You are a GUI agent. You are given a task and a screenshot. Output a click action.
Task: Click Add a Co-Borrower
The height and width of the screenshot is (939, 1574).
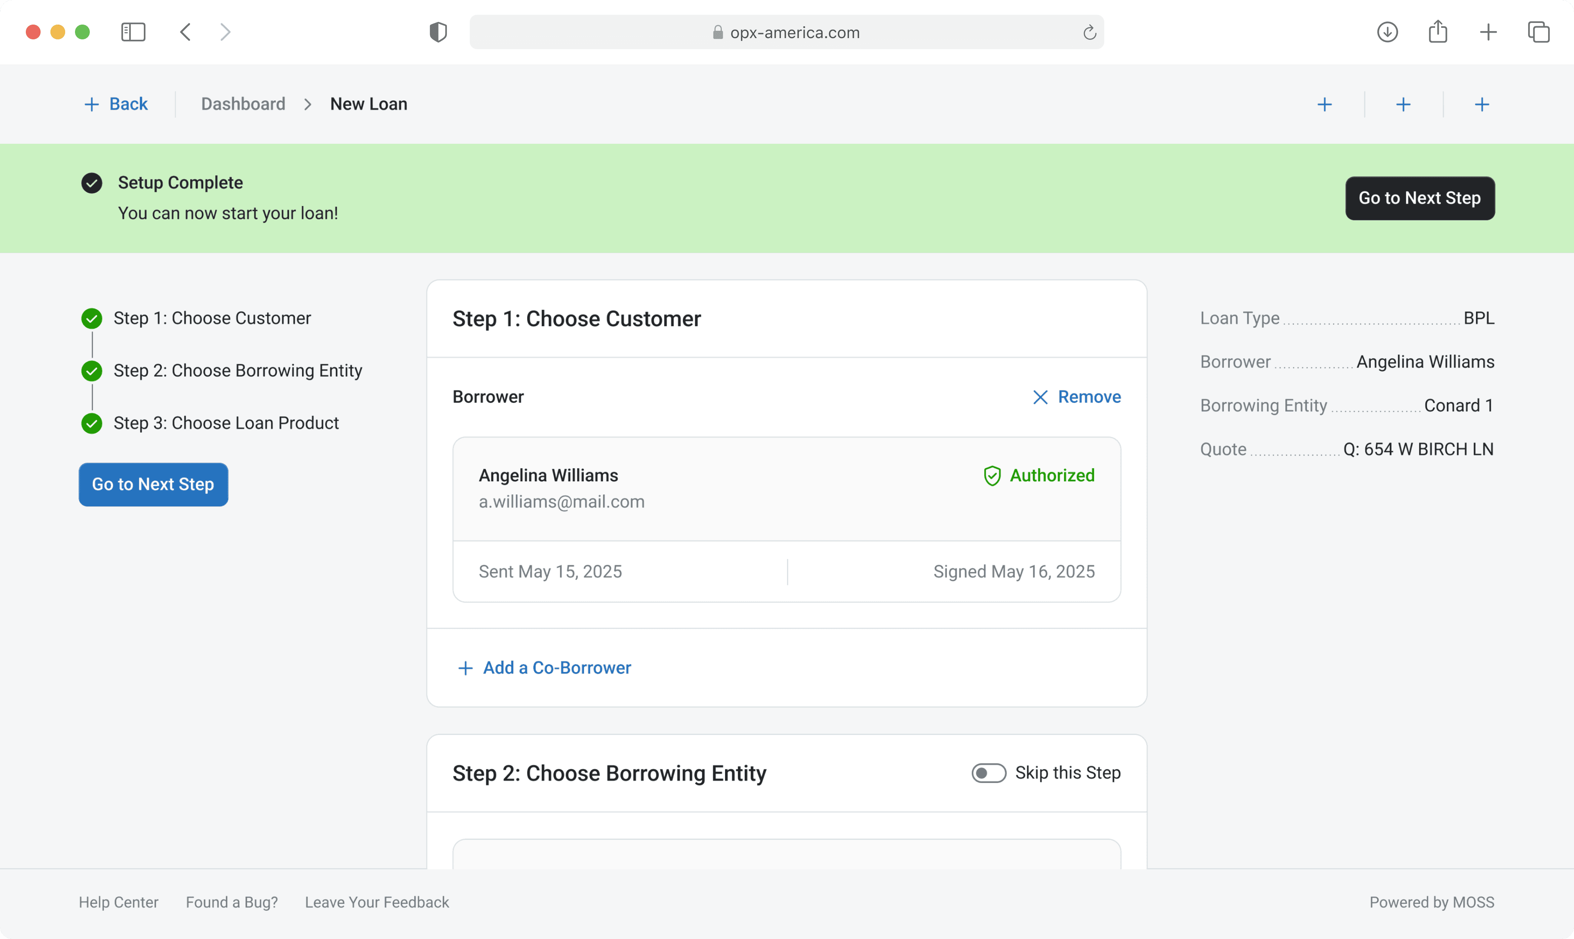click(545, 667)
